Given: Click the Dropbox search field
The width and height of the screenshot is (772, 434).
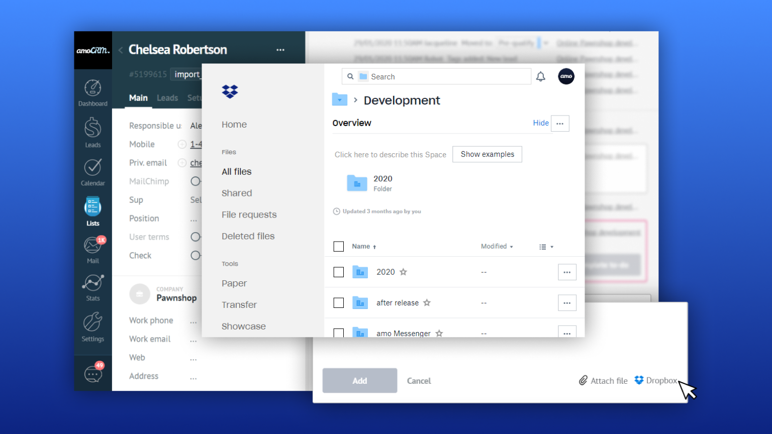Looking at the screenshot, I should coord(442,77).
